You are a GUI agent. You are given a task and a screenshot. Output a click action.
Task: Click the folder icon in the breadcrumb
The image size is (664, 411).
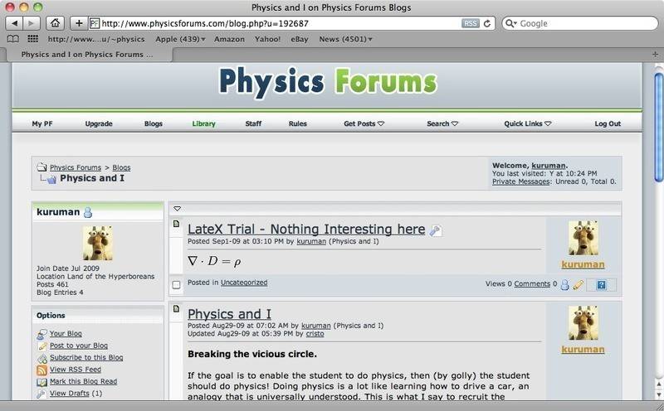[41, 167]
